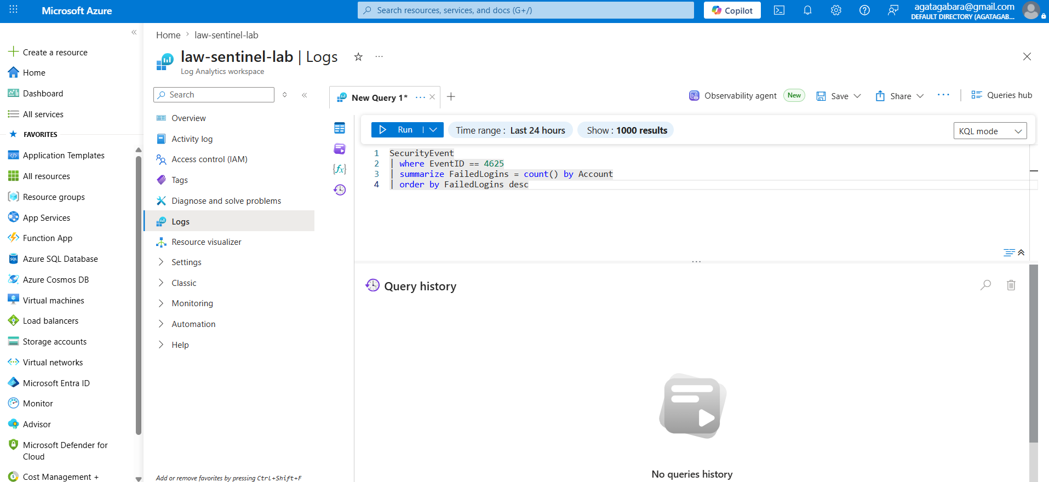This screenshot has width=1049, height=482.
Task: Open the feedback icon in header
Action: pyautogui.click(x=893, y=10)
